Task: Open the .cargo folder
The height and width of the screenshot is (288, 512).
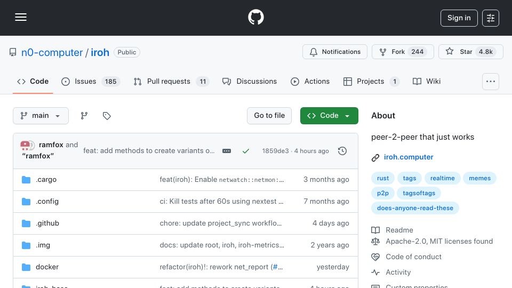Action: tap(46, 180)
